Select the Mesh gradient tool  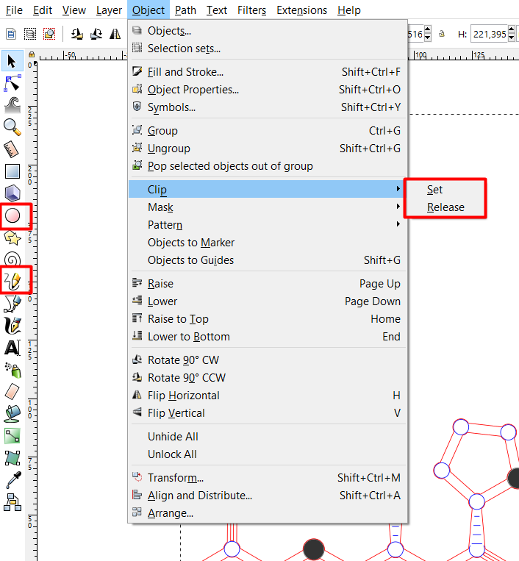click(12, 458)
